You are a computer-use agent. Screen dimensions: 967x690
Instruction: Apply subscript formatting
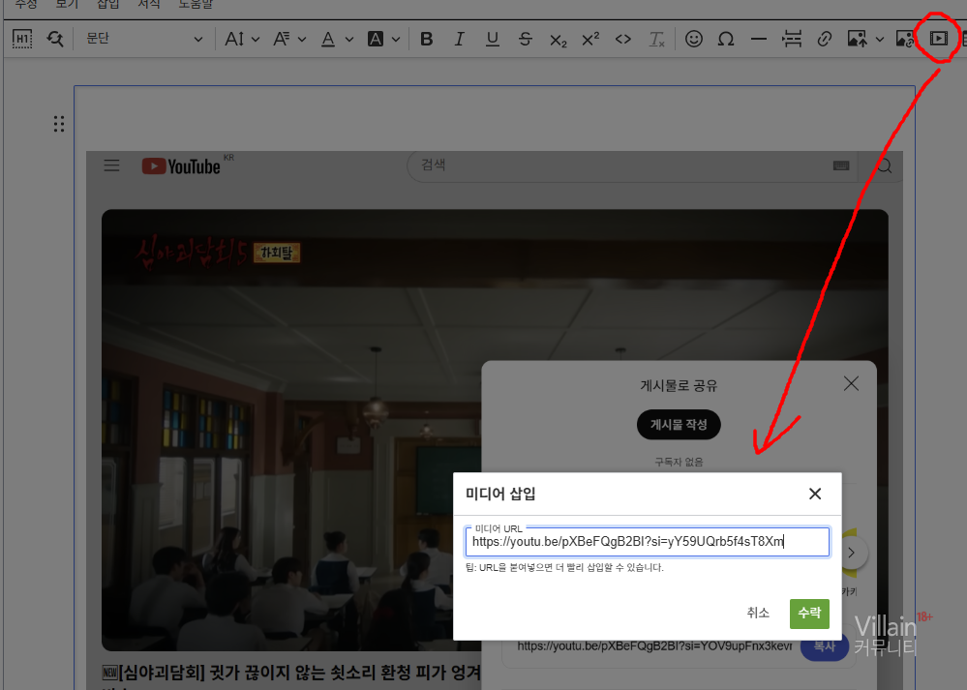pos(558,39)
